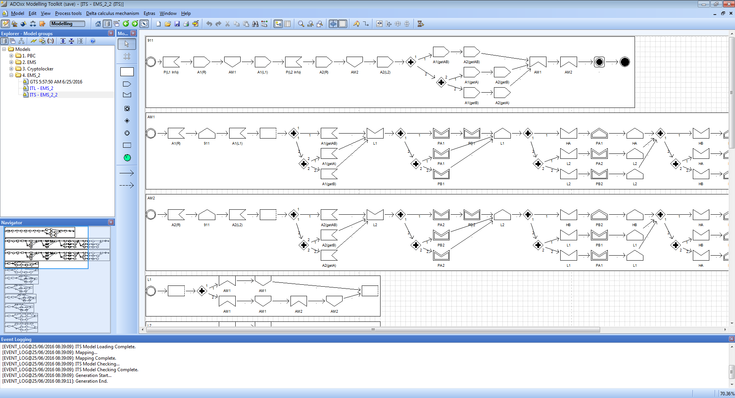Click the Print icon in toolbar
Screen dimensions: 735x398
[186, 24]
